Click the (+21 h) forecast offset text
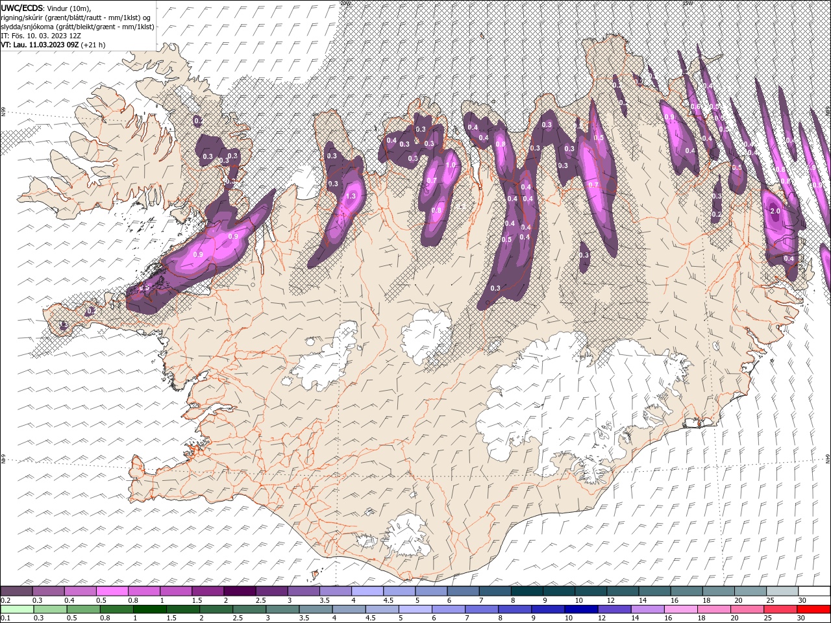Image resolution: width=831 pixels, height=623 pixels. point(93,45)
